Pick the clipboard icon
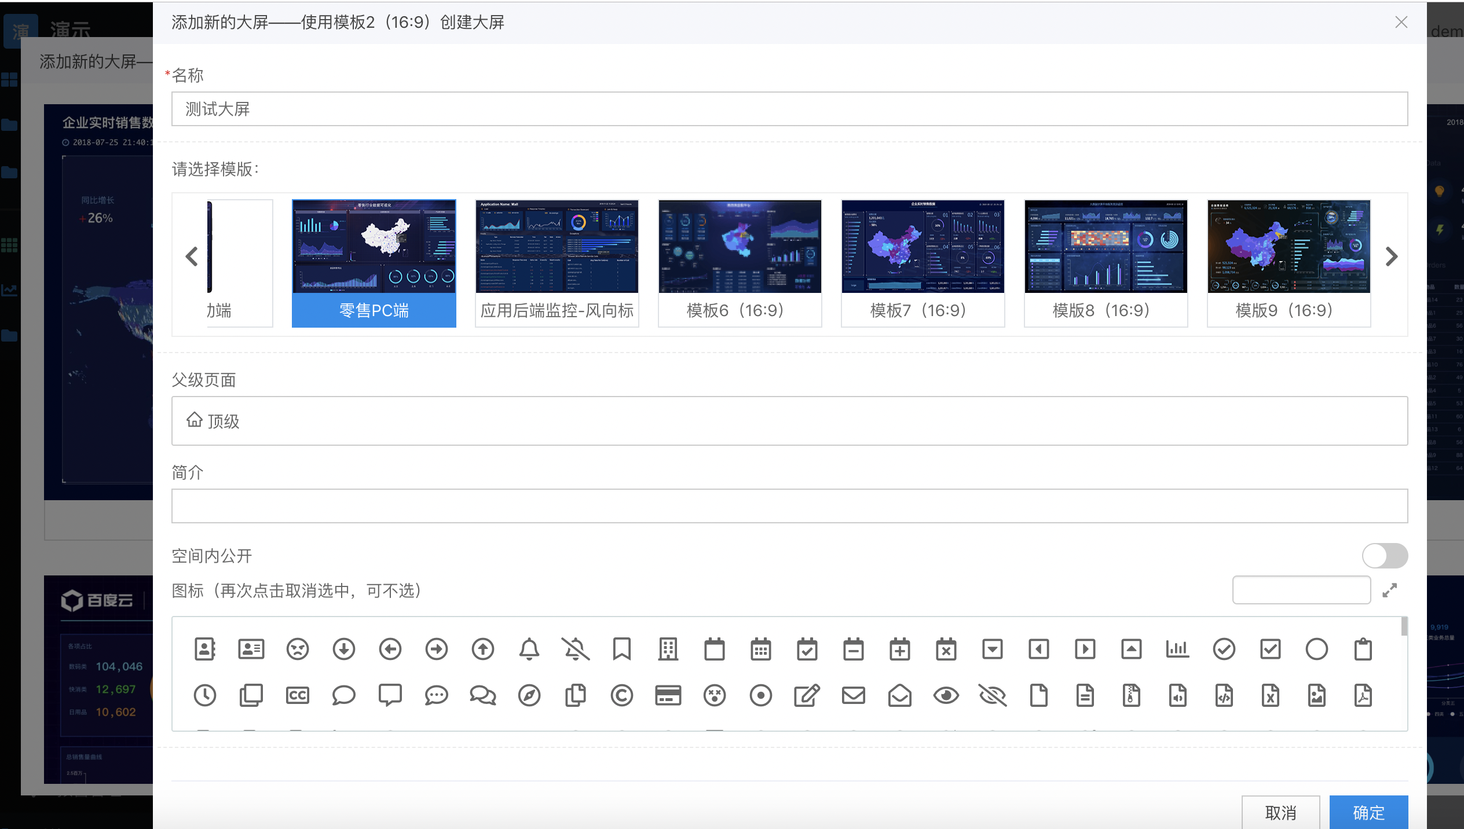1464x829 pixels. tap(1363, 649)
